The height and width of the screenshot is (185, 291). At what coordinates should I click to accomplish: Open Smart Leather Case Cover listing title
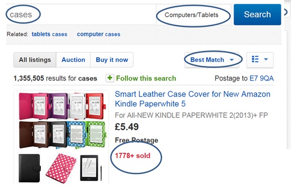coord(193,99)
